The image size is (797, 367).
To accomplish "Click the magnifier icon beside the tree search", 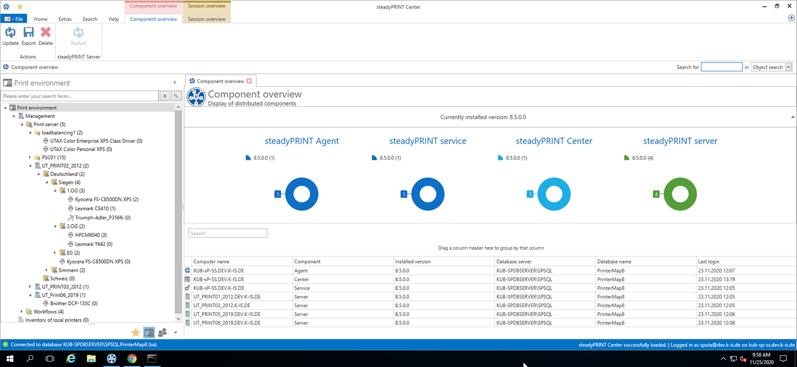I will tap(176, 96).
